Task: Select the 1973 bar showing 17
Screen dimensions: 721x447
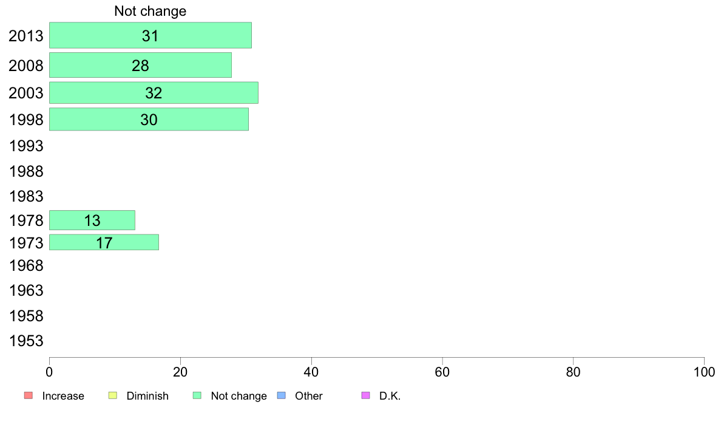Action: (x=104, y=242)
